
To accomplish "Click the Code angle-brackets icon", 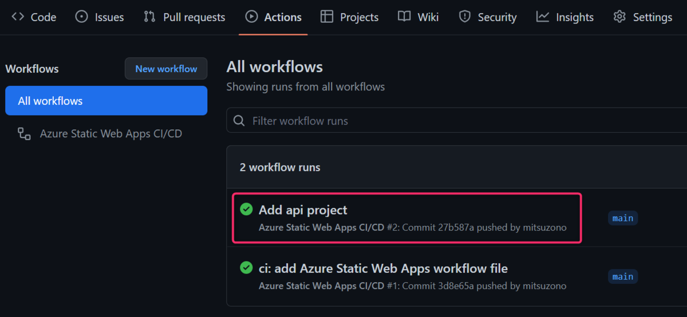I will click(x=18, y=17).
